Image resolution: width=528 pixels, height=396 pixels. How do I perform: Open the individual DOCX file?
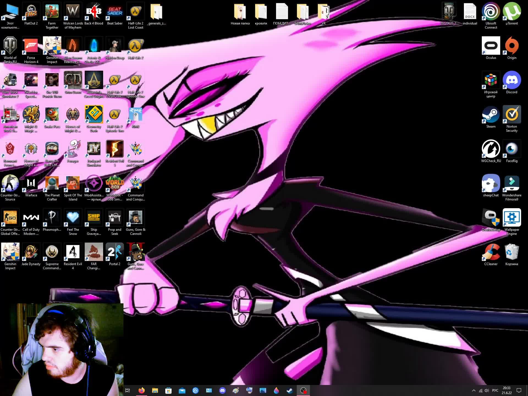click(470, 12)
